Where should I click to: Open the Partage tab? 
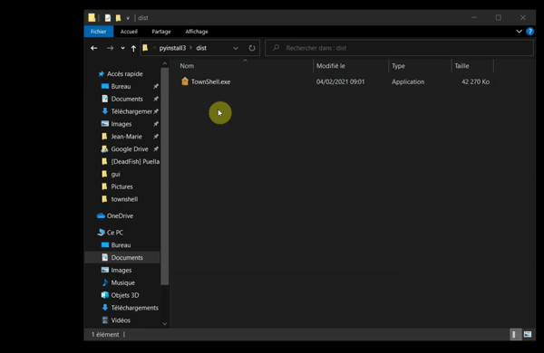pyautogui.click(x=161, y=32)
